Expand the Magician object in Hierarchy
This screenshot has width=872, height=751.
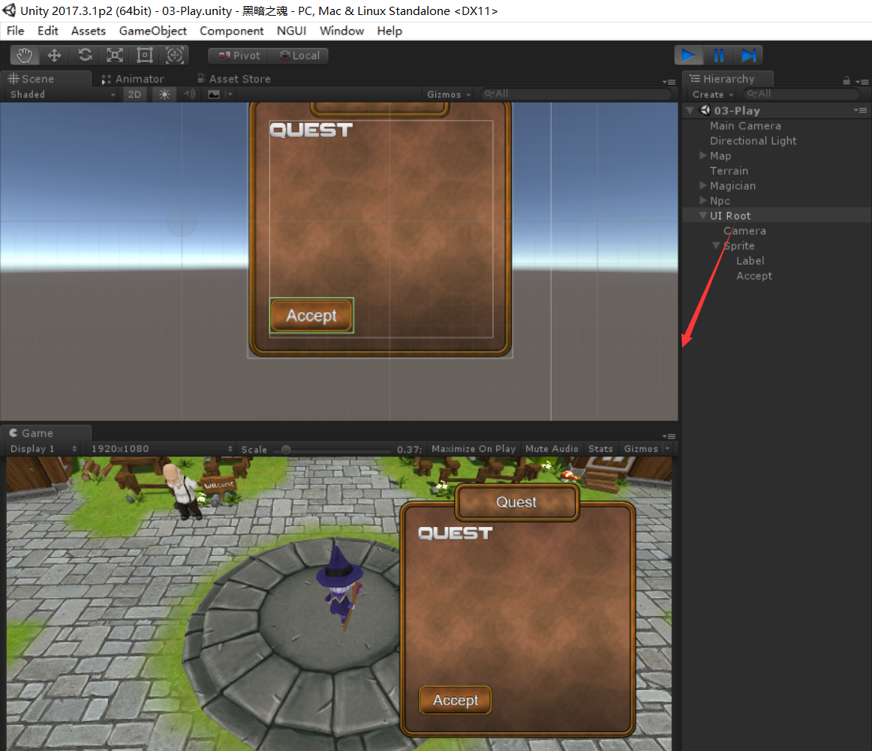coord(703,186)
